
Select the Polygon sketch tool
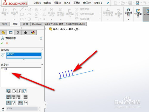point(29,19)
